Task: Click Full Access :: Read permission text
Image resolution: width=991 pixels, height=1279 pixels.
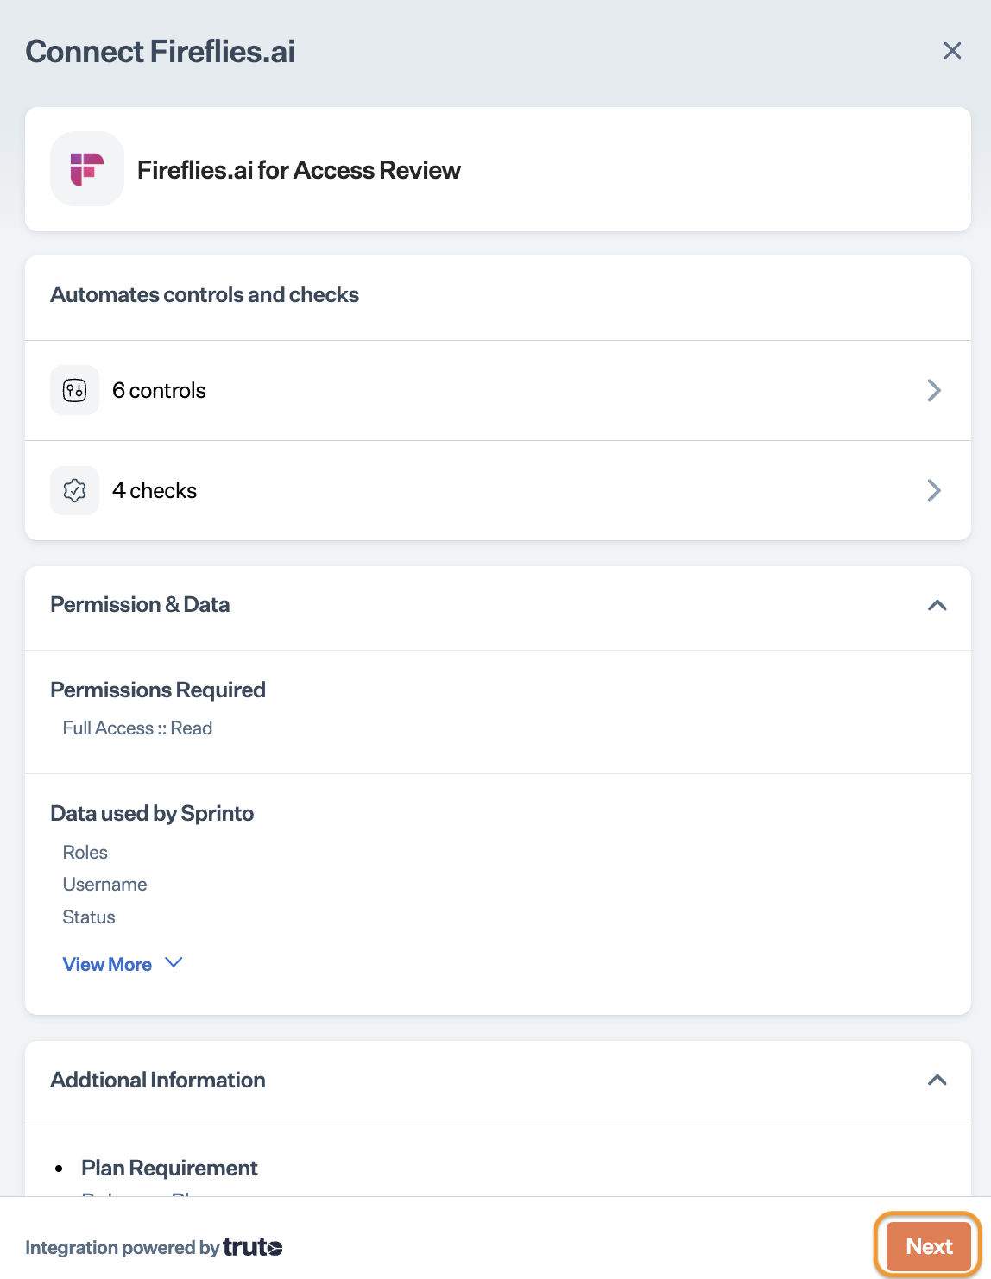Action: click(x=137, y=728)
